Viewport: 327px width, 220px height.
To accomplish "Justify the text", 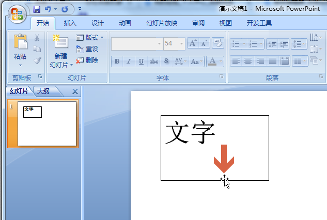I will [x=272, y=61].
